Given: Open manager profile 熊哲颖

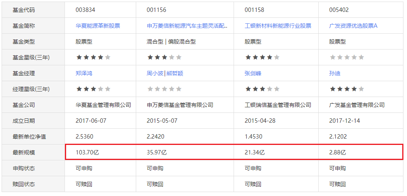Looking at the screenshot, I should point(175,73).
